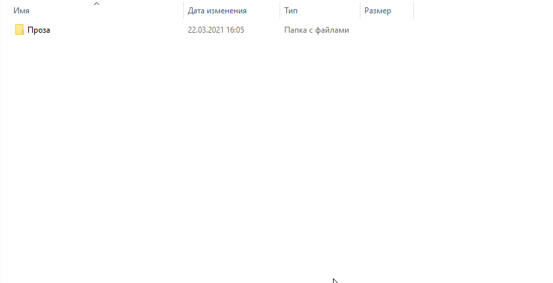Click the divider between Тип and Размер
Image resolution: width=553 pixels, height=283 pixels.
[360, 10]
